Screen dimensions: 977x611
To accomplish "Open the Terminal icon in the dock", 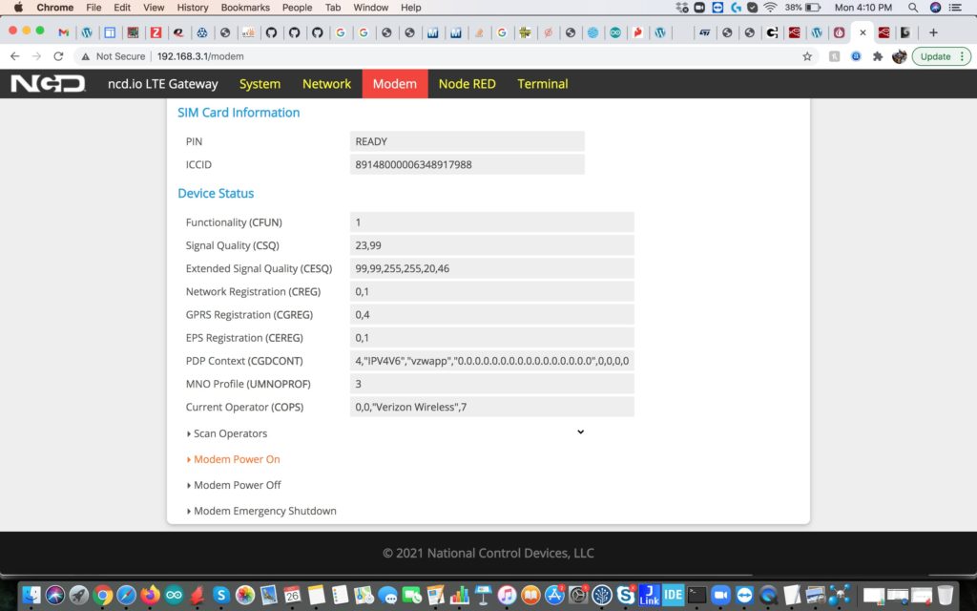I will [x=696, y=595].
